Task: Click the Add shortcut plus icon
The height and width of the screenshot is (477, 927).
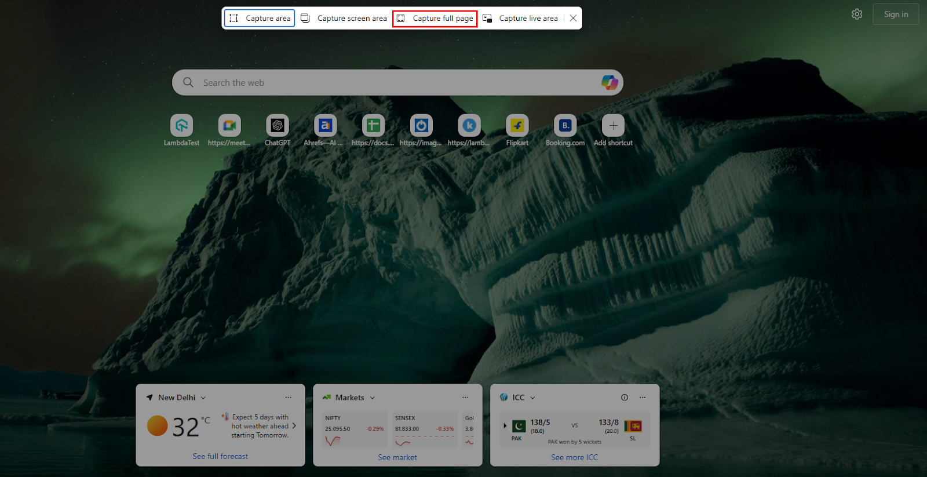Action: pos(613,126)
